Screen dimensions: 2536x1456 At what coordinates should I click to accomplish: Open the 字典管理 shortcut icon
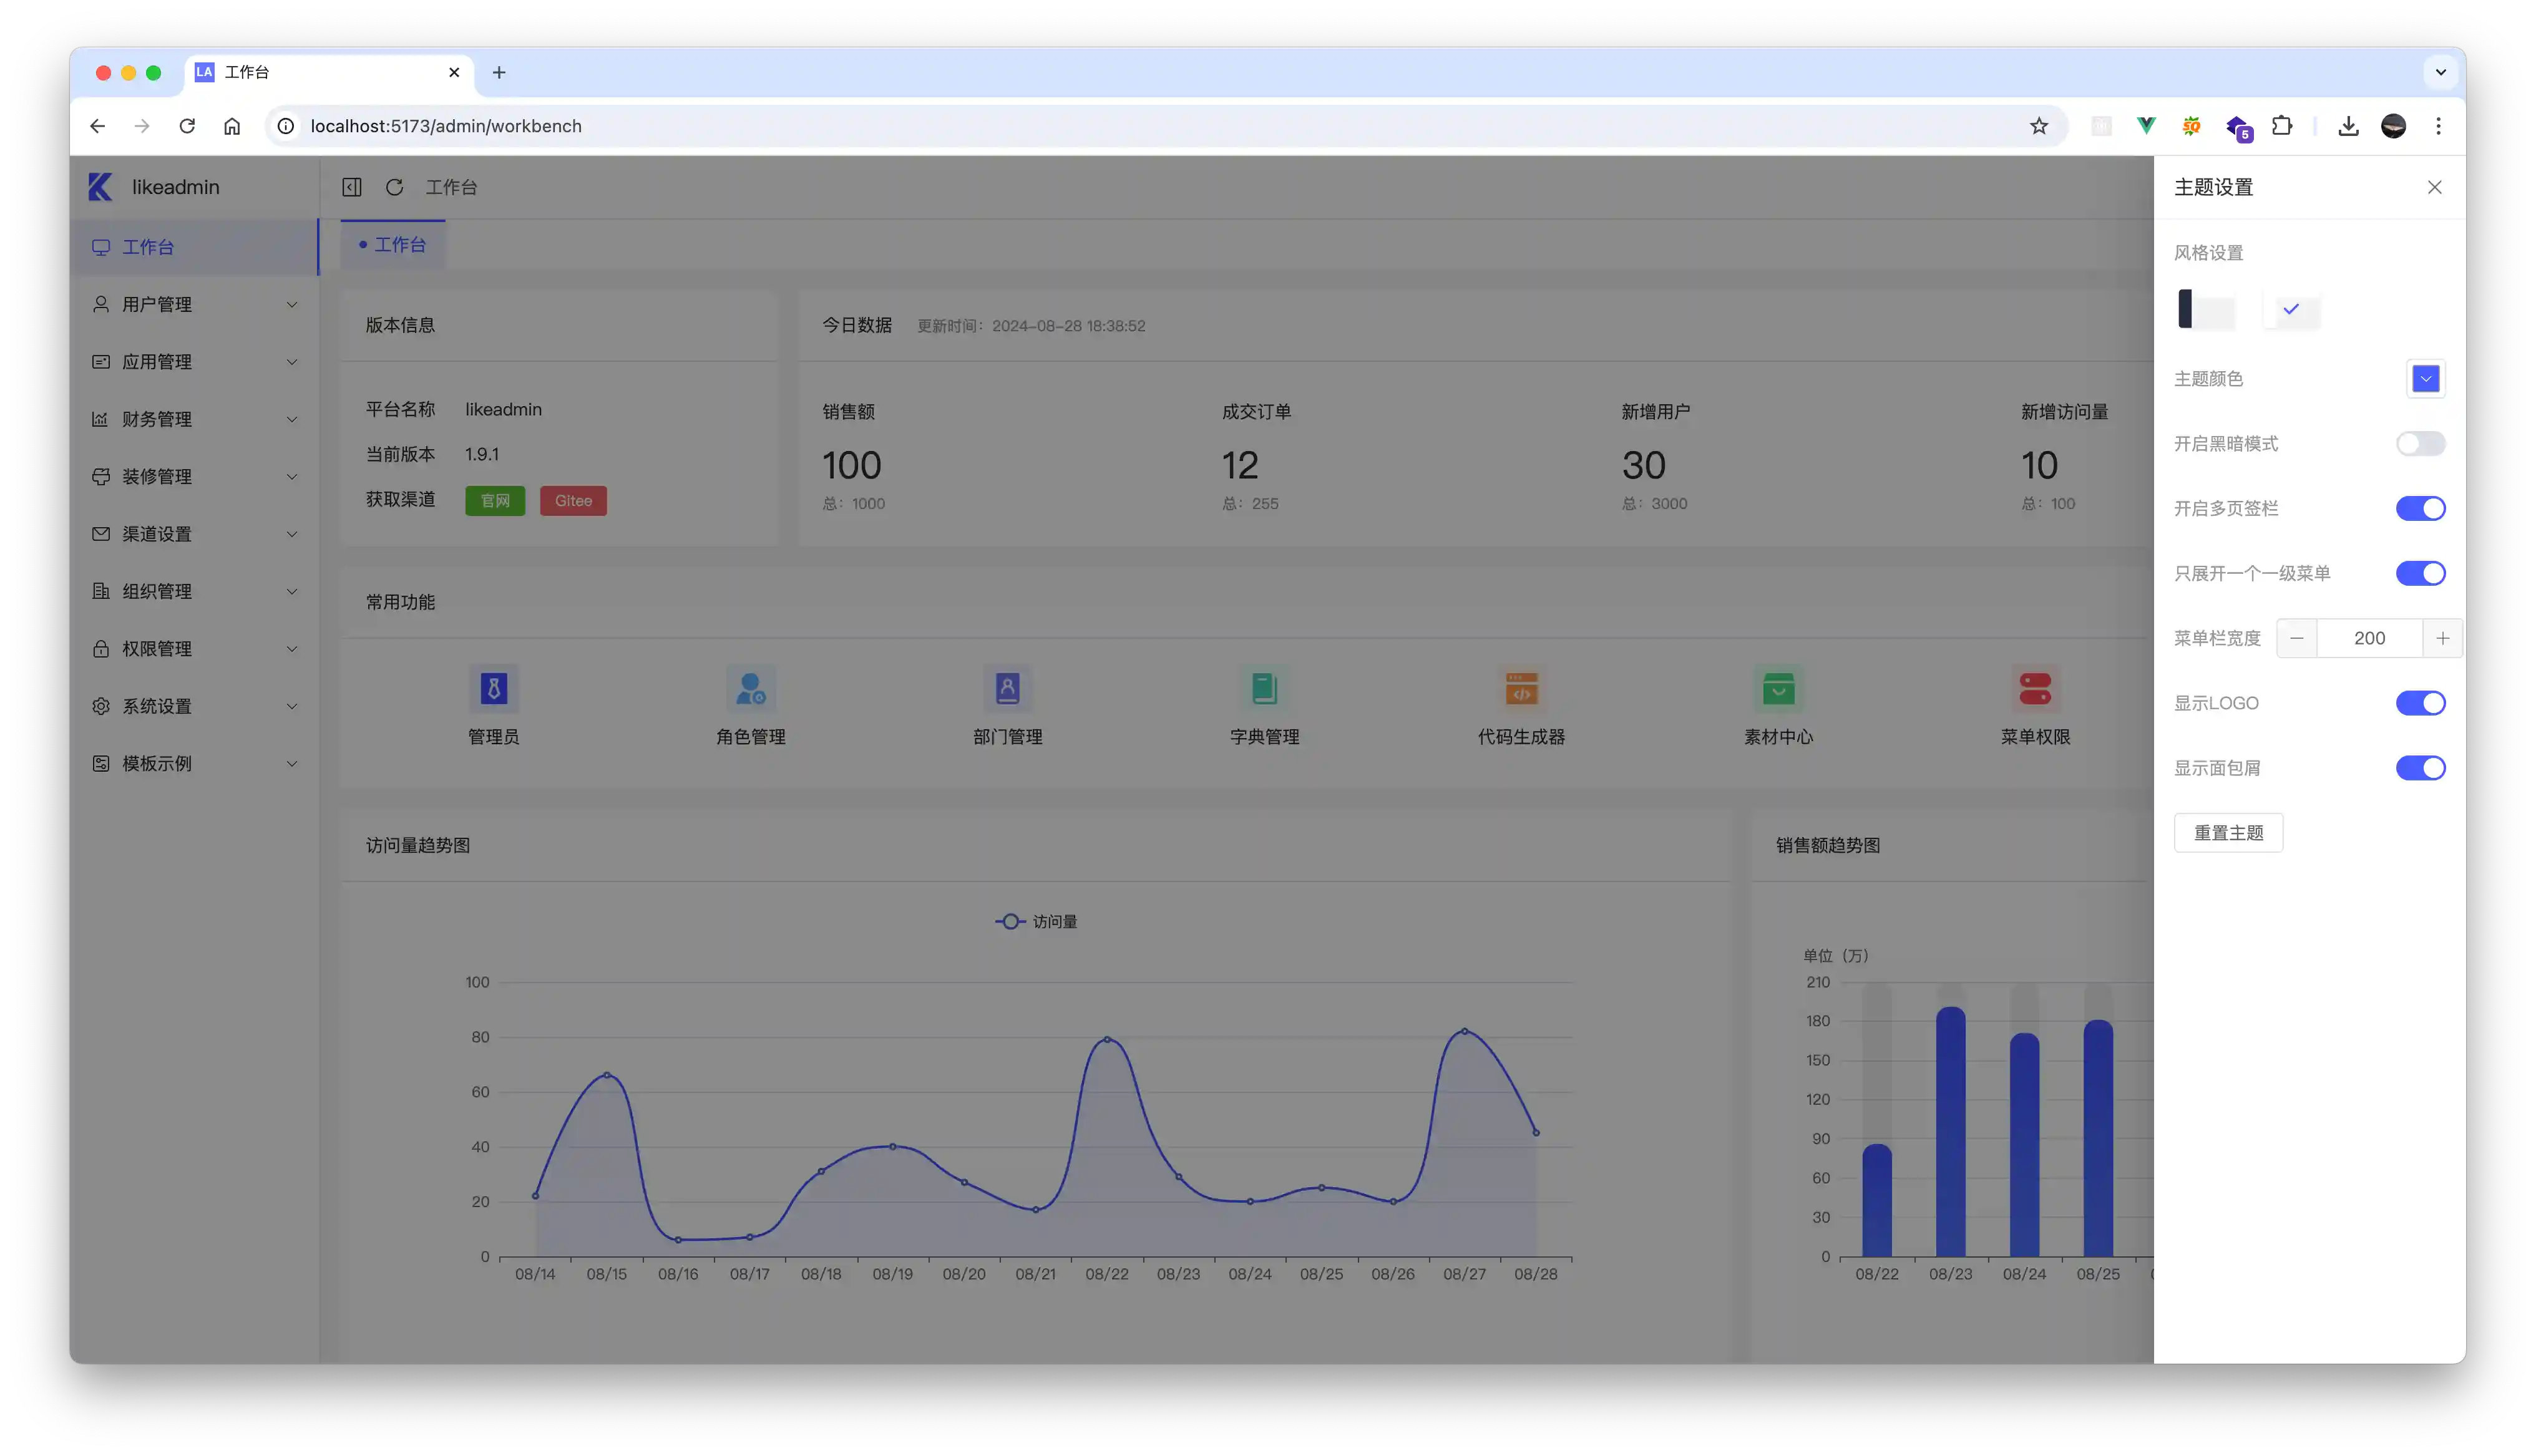1264,689
